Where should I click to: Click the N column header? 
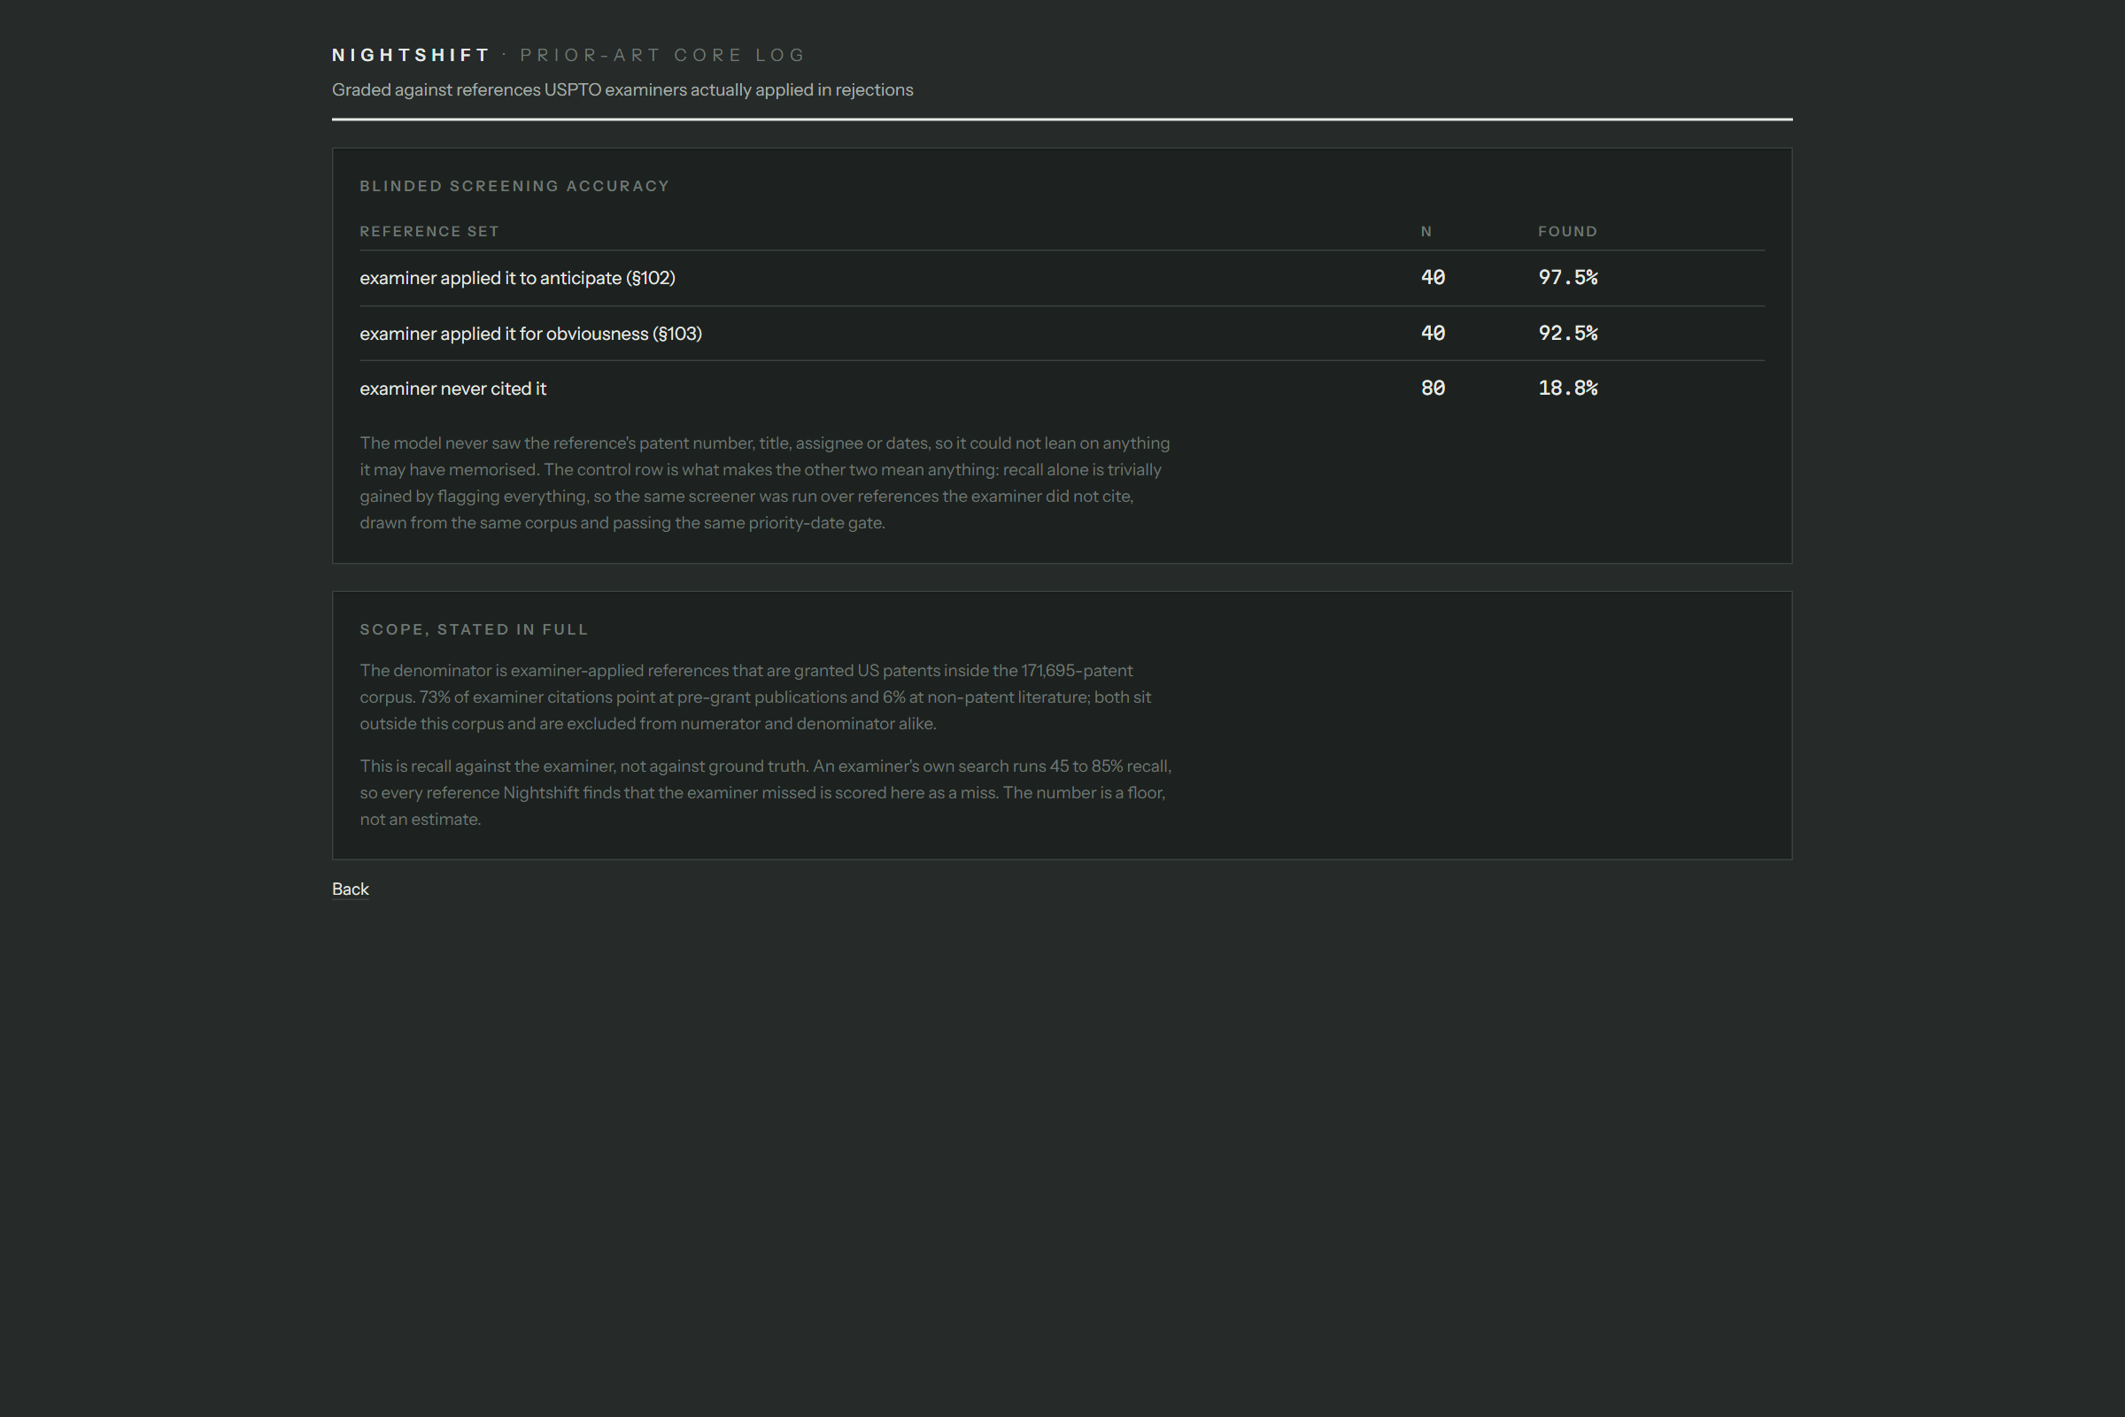1426,231
